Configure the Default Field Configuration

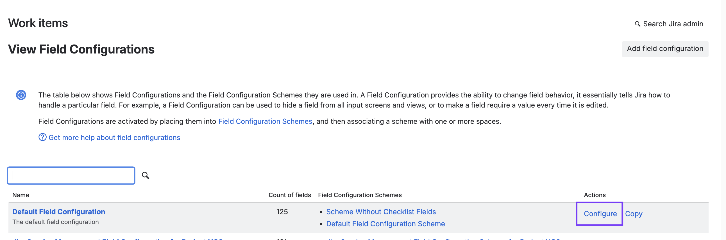click(x=600, y=214)
